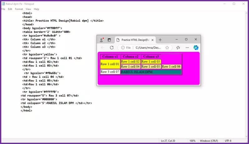
Task: Click the tr bgcolor='#008080' code line
Action: (39, 99)
